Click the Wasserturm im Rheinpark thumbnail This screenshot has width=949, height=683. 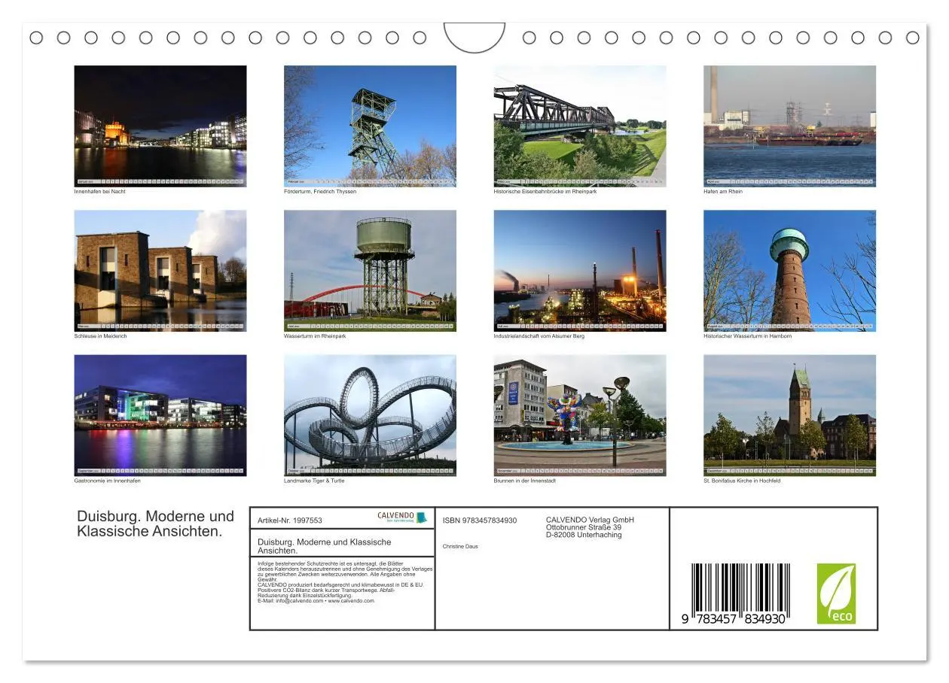(x=370, y=271)
